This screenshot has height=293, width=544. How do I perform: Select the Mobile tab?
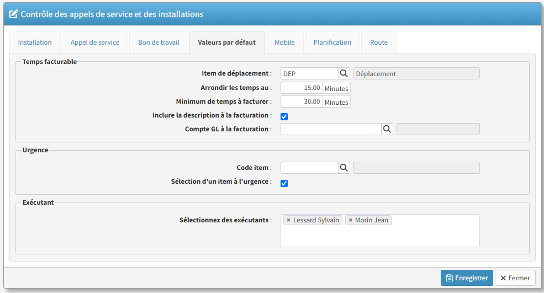284,42
